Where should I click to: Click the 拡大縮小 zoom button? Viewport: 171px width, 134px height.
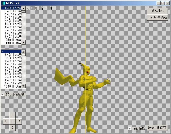point(157,11)
